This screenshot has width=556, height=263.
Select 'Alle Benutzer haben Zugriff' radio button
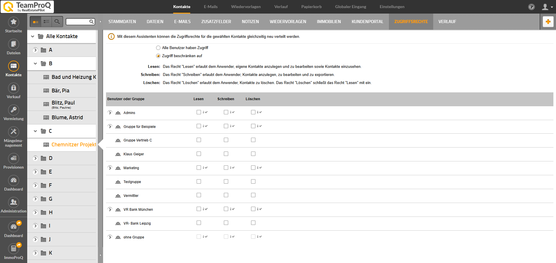158,48
